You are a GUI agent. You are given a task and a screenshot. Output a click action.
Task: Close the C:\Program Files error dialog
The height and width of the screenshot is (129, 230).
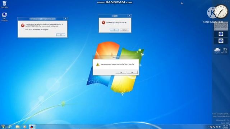coord(129,15)
